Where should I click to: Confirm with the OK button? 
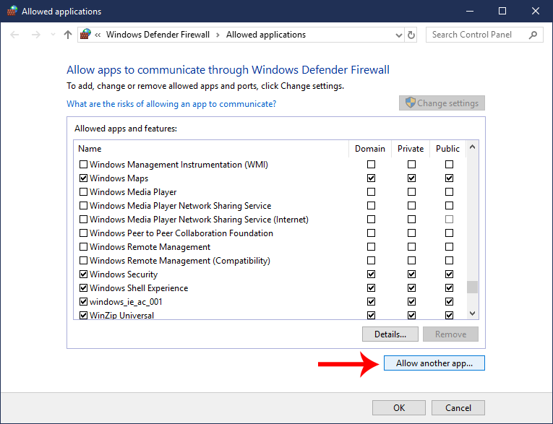click(x=399, y=408)
